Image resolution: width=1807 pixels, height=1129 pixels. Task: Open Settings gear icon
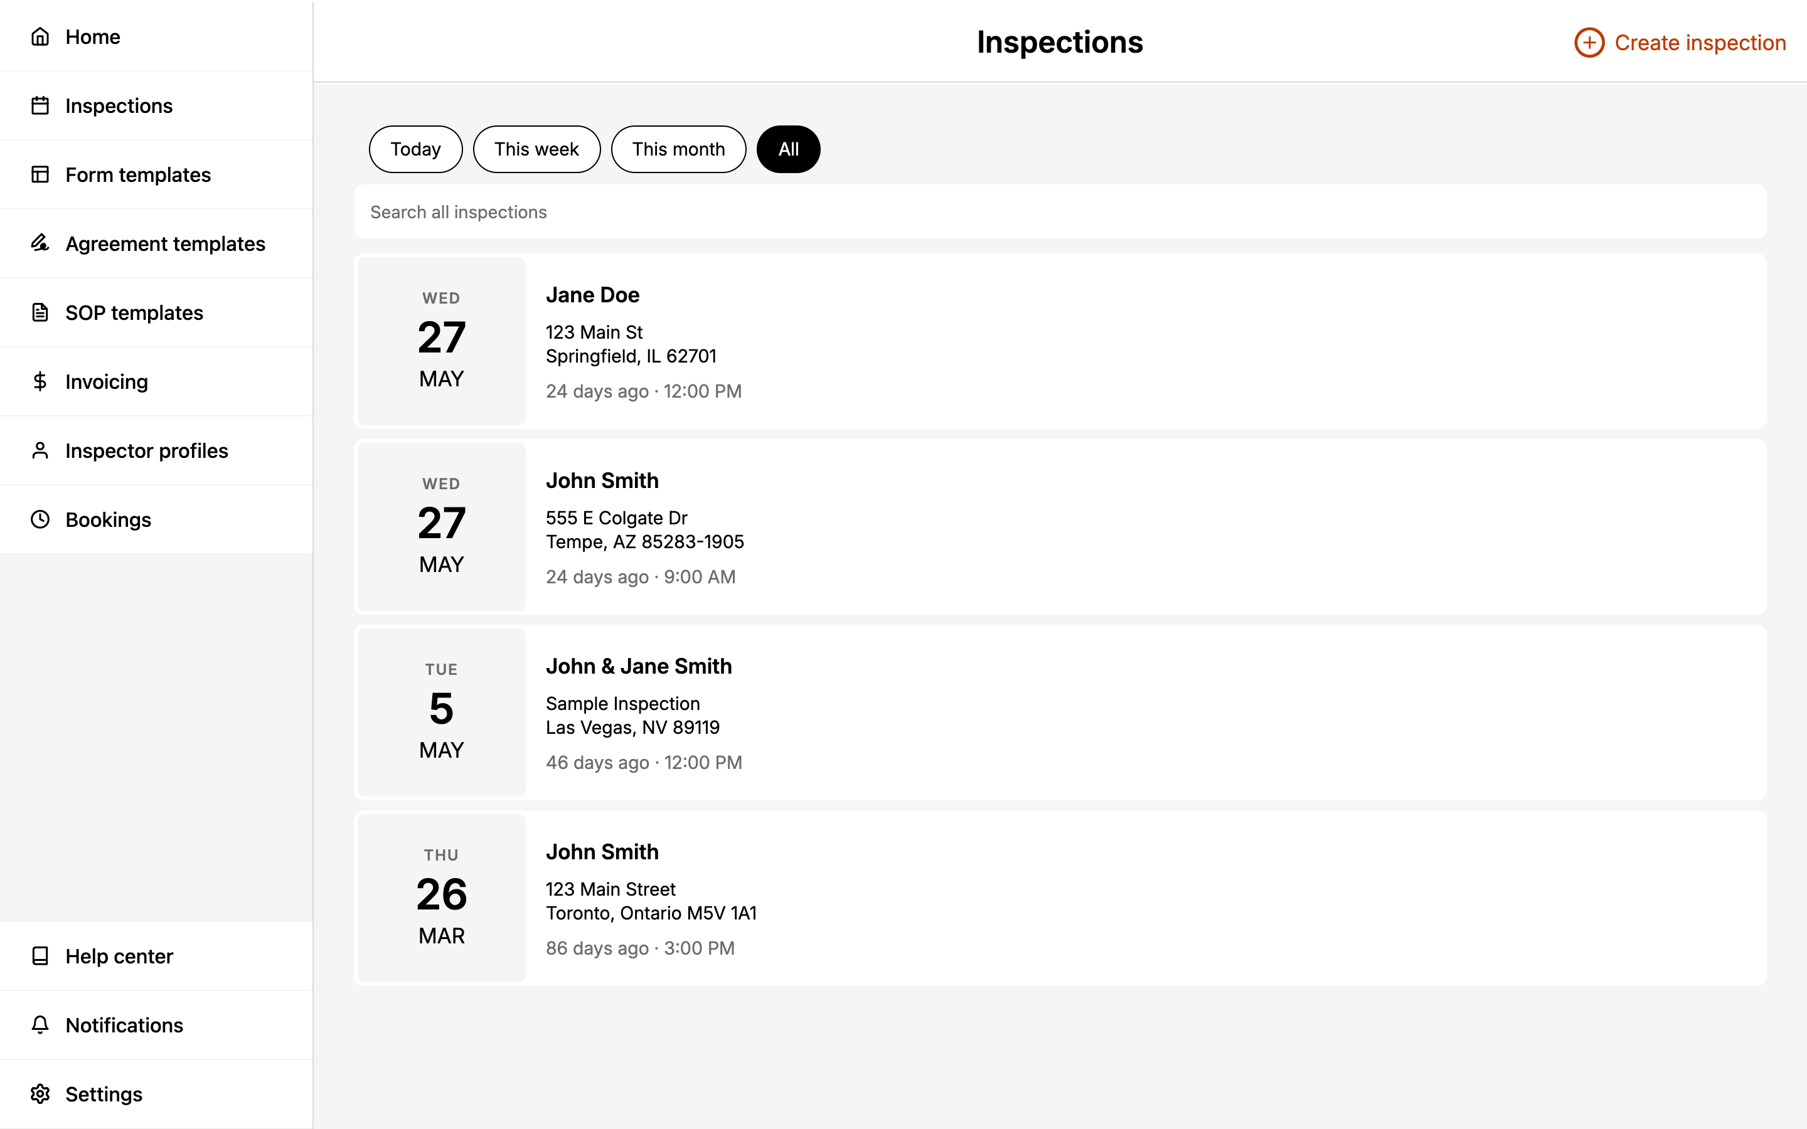(40, 1094)
